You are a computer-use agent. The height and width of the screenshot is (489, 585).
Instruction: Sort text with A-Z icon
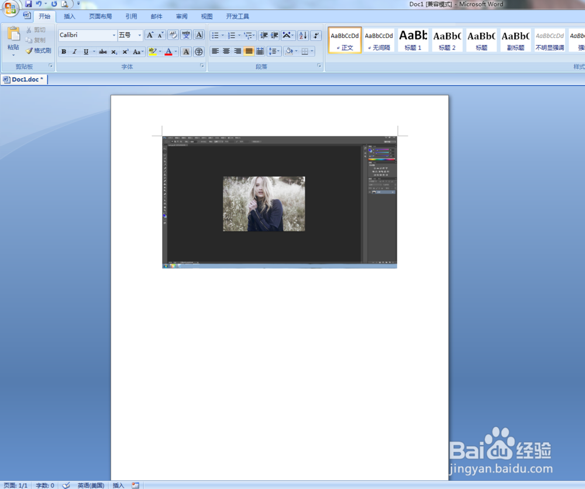point(303,36)
